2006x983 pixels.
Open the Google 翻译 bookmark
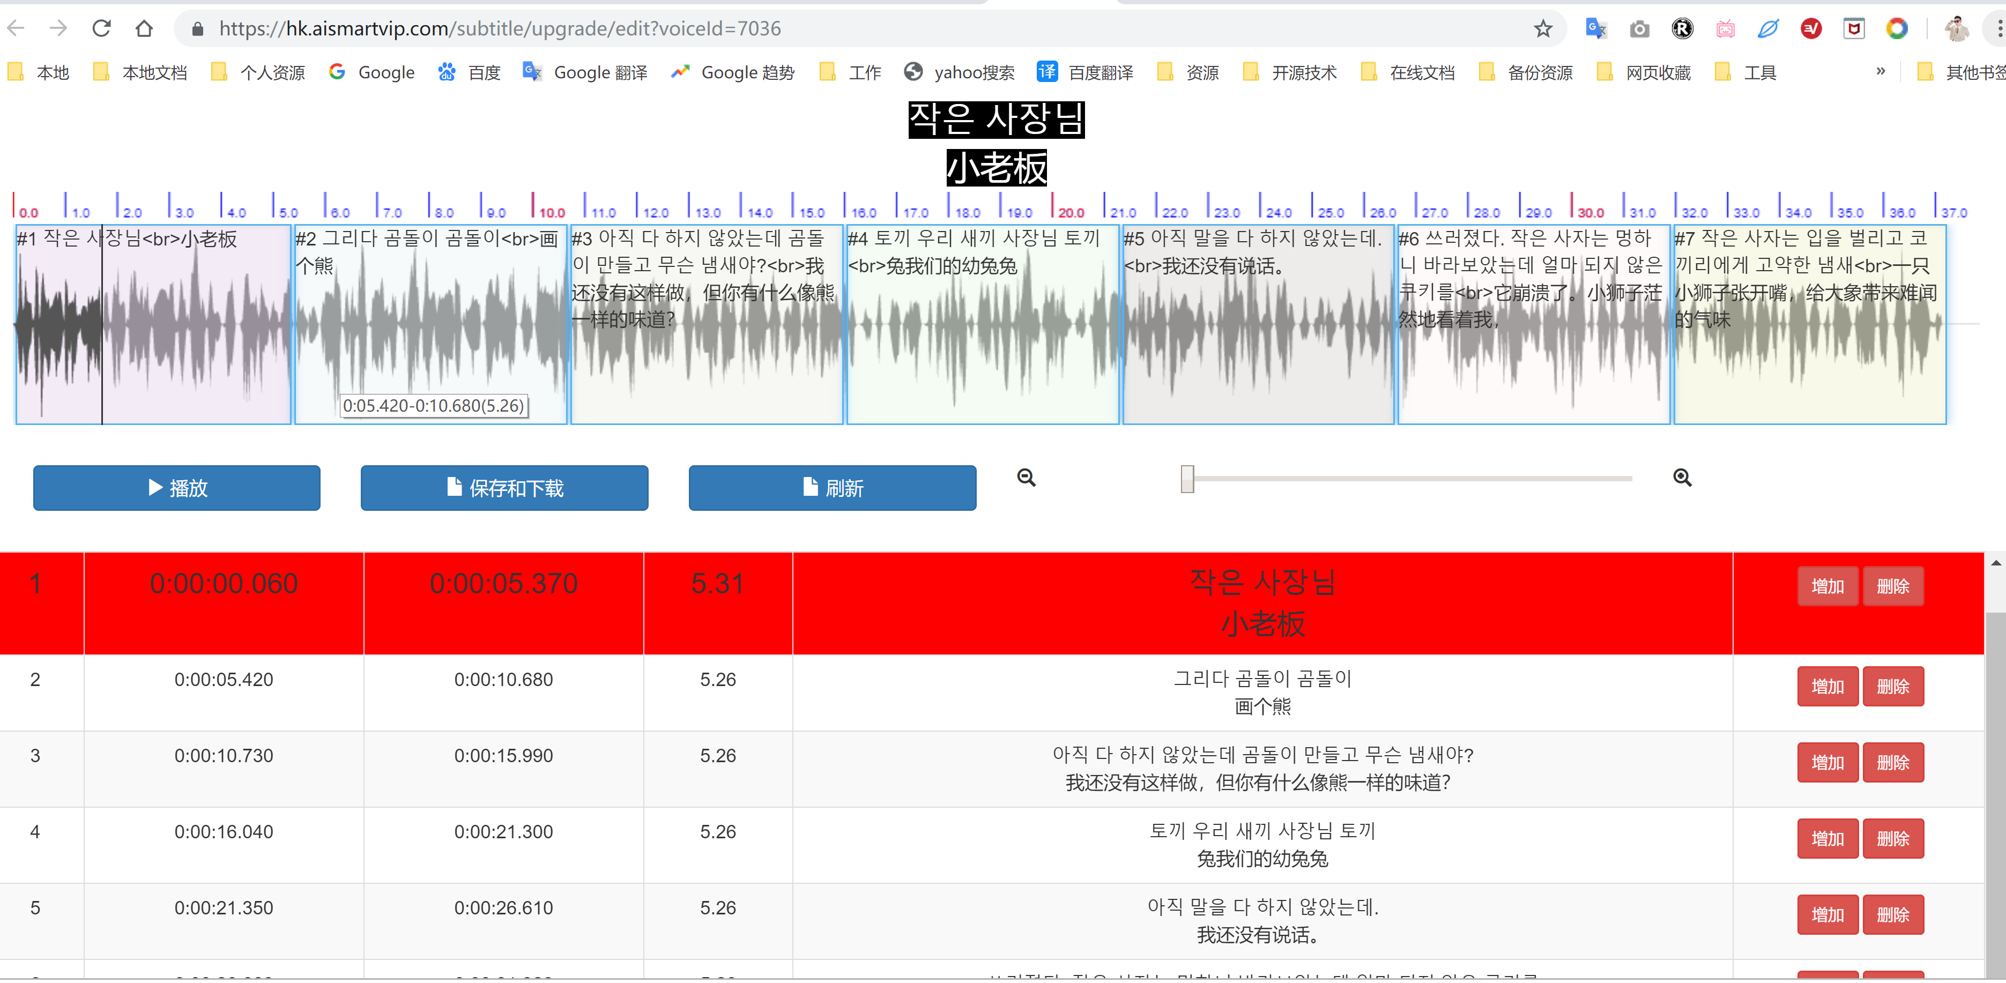585,72
